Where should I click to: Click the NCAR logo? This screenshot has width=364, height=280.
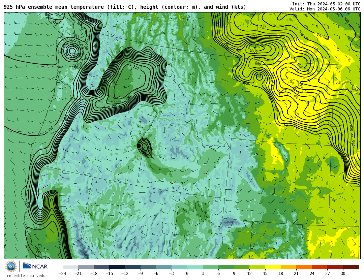35,266
